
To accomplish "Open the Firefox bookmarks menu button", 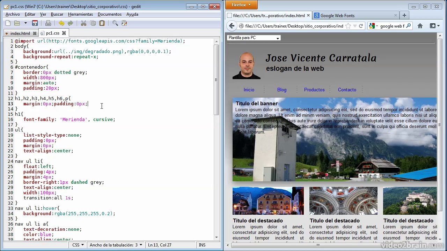I will coord(435,26).
